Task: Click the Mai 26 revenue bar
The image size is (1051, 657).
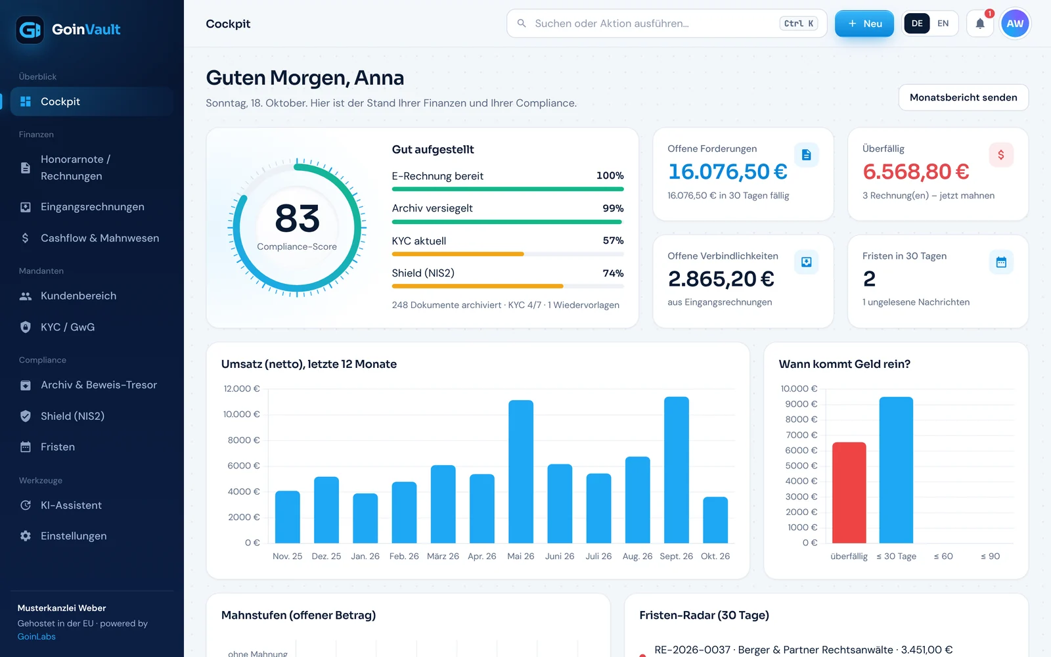Action: point(521,472)
